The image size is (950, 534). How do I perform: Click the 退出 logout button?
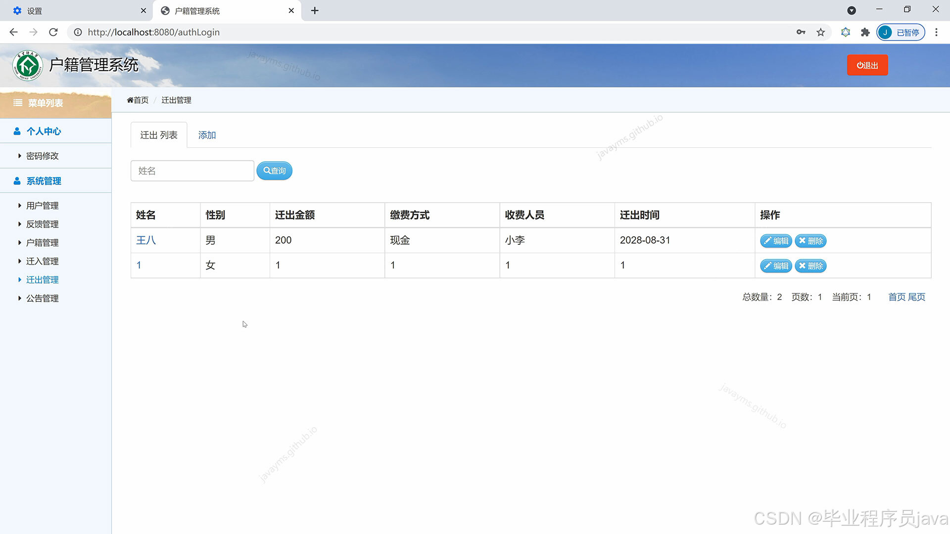point(867,65)
